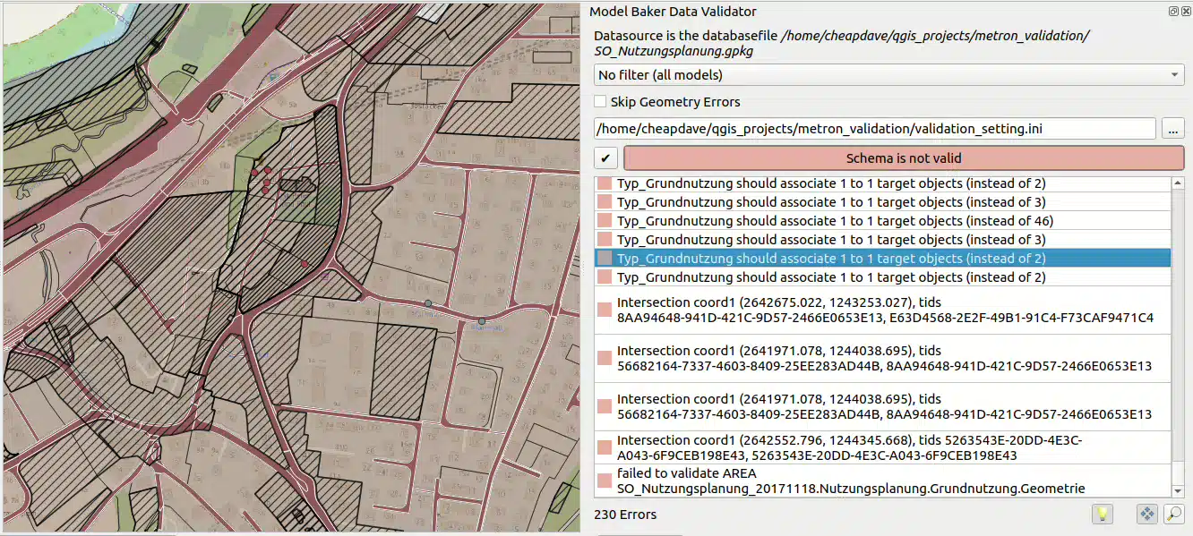This screenshot has height=536, width=1193.
Task: Select 'failed to validate AREA' error row
Action: pos(850,481)
